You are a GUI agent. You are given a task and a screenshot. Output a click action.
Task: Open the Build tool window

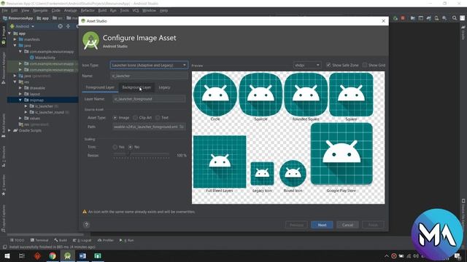pos(61,240)
